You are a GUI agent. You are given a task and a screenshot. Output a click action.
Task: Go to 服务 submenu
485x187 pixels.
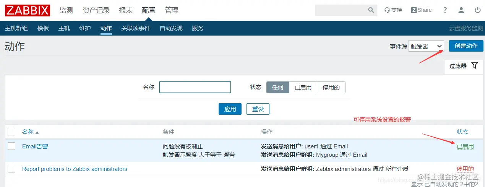(198, 28)
